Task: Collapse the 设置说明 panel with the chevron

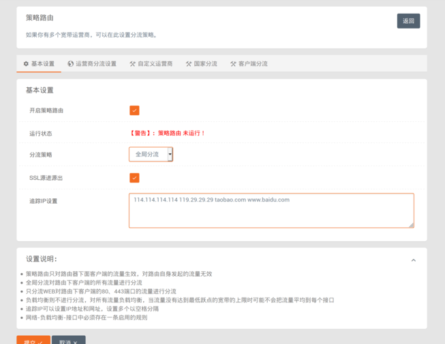Action: tap(413, 260)
